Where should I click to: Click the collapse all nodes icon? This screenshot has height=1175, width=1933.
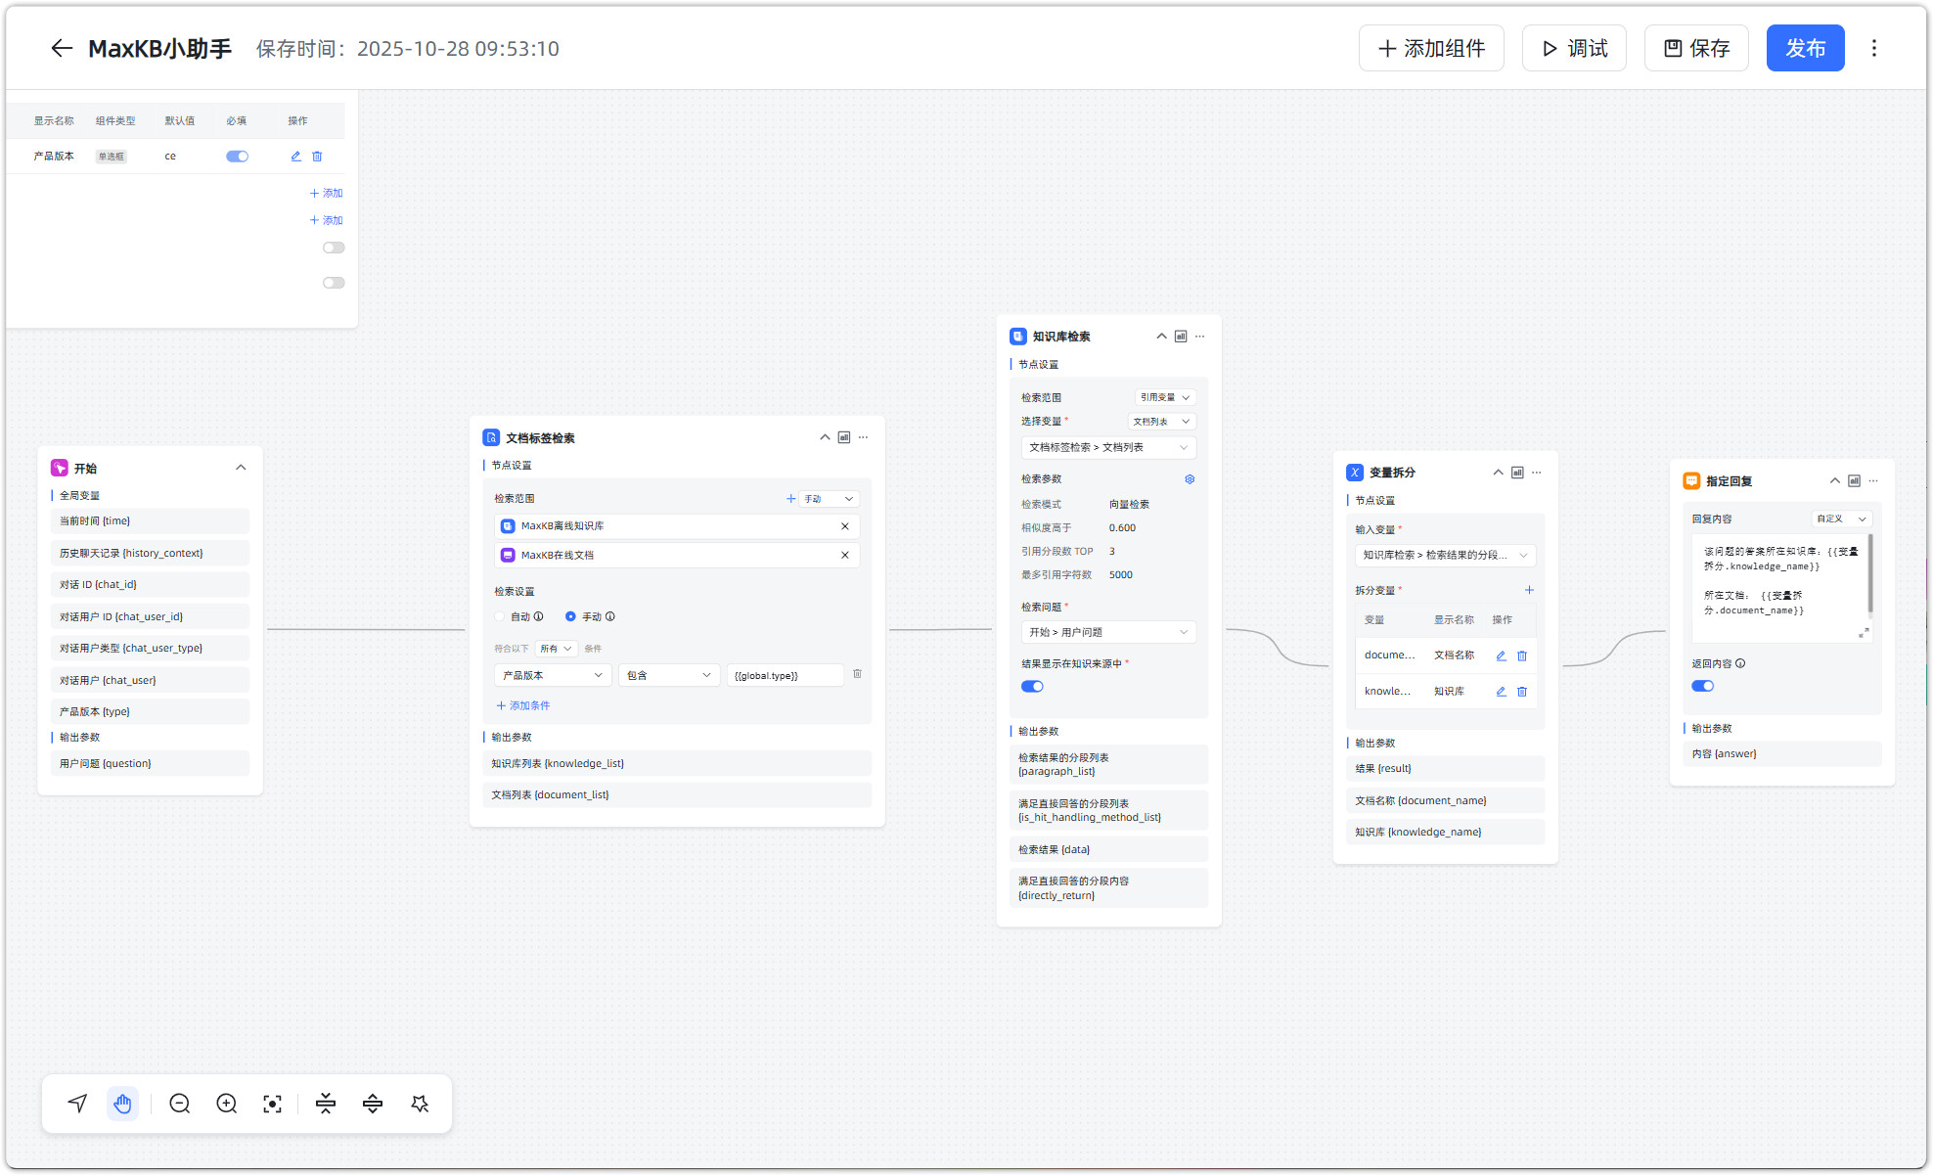(x=326, y=1104)
